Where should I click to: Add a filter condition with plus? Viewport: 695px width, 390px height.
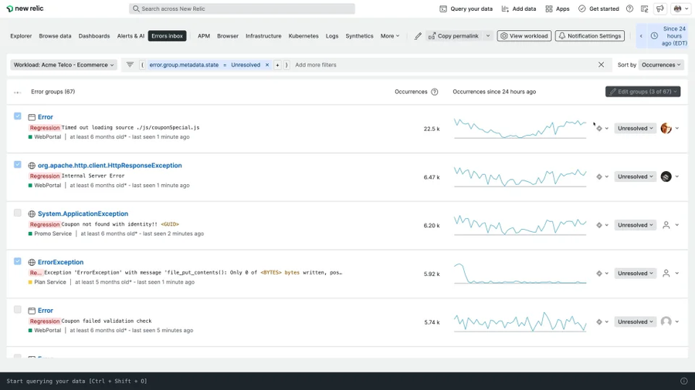click(x=277, y=65)
